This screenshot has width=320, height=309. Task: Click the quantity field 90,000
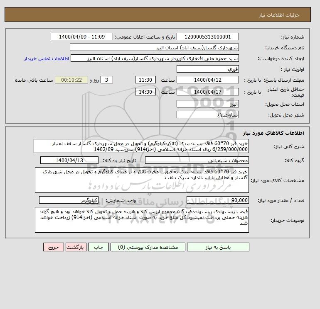click(218, 200)
